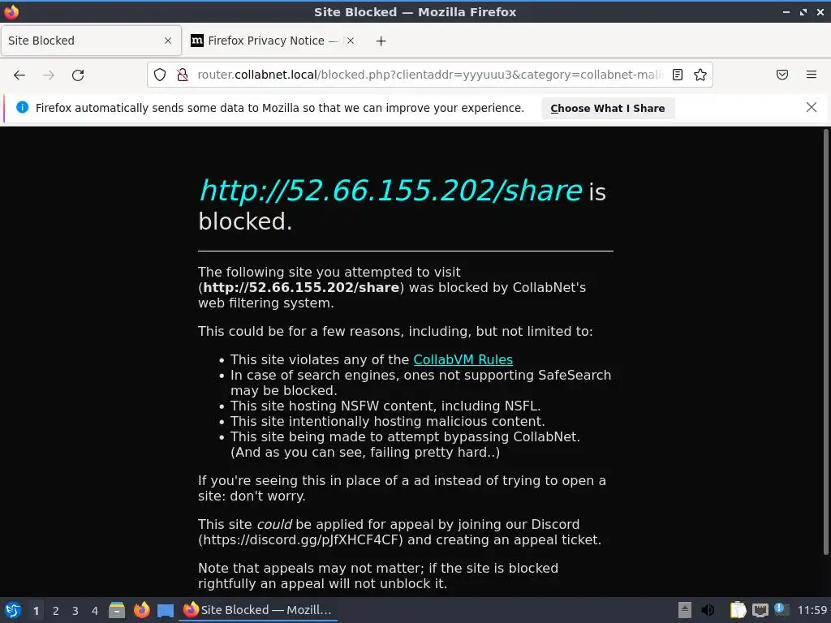
Task: Open the Firefox application menu
Action: 812,75
